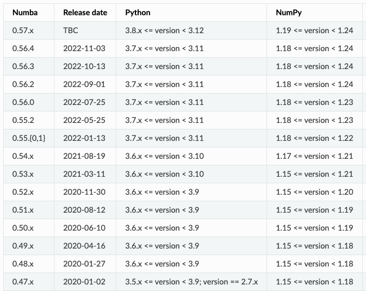Click NumPy 1.17 <= version < 1.21 cell
The width and height of the screenshot is (366, 291).
coord(314,156)
